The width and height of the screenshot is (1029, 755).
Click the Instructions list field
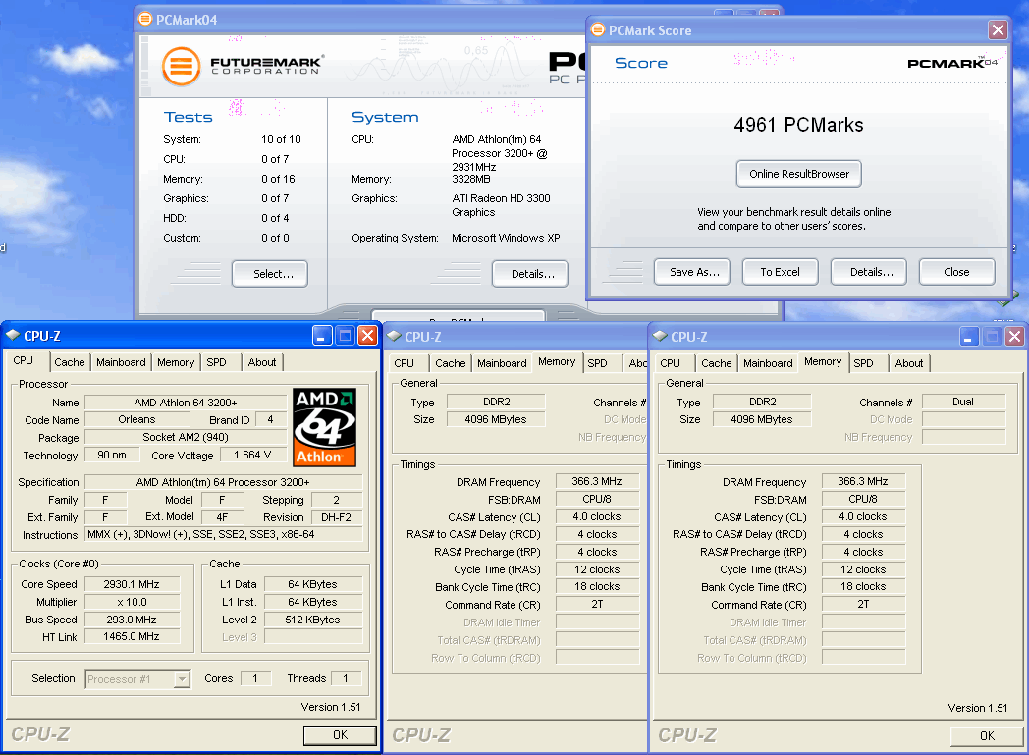point(223,535)
